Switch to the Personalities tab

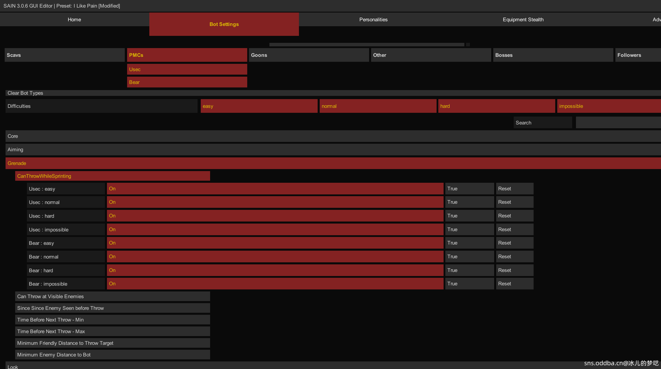coord(373,20)
